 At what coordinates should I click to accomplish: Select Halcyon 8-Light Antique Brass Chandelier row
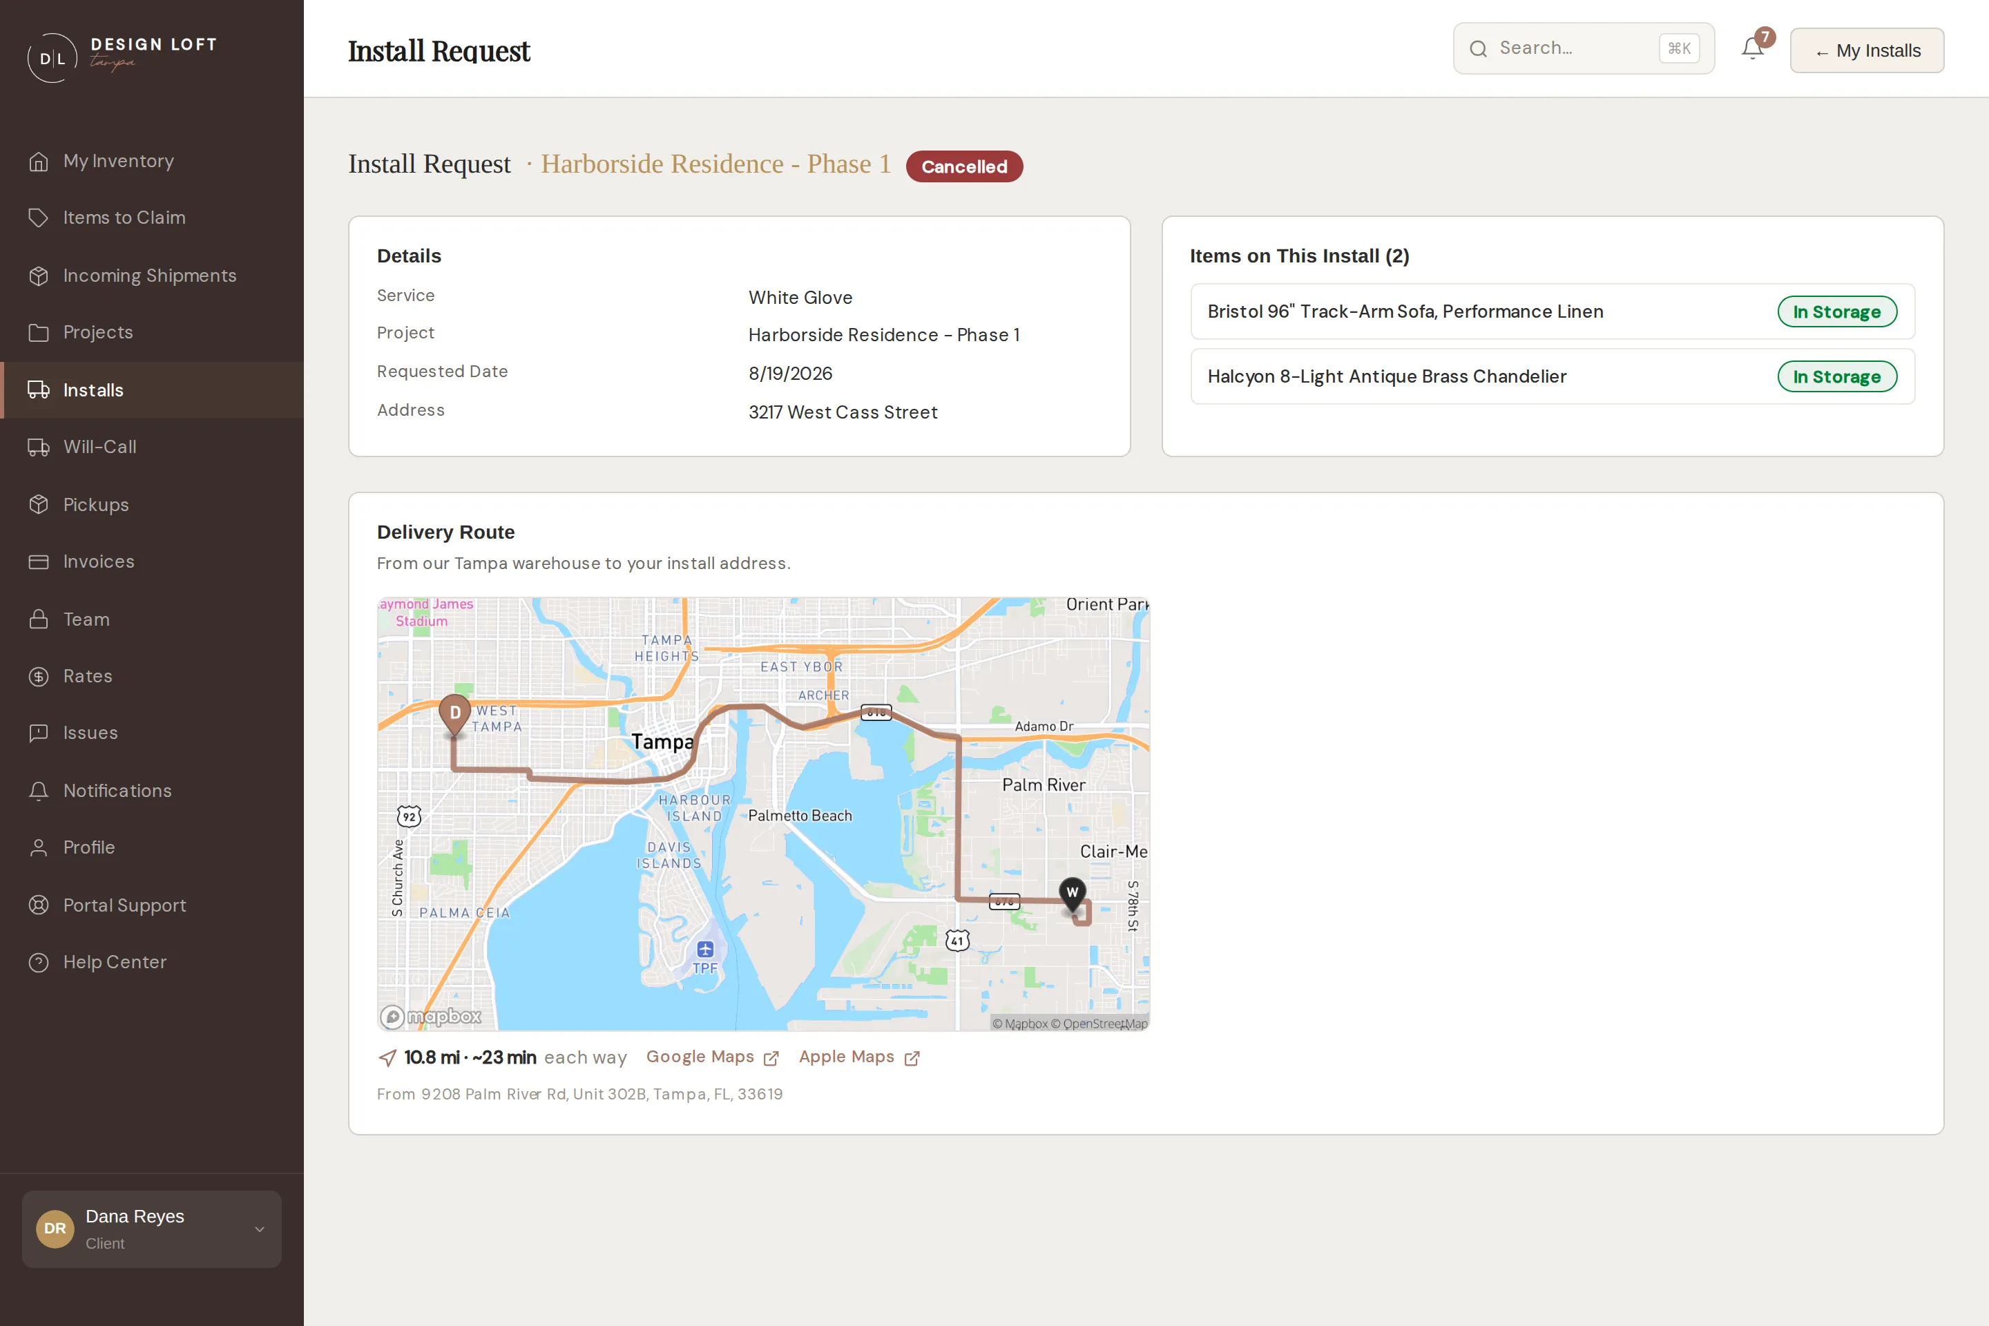pyautogui.click(x=1553, y=376)
